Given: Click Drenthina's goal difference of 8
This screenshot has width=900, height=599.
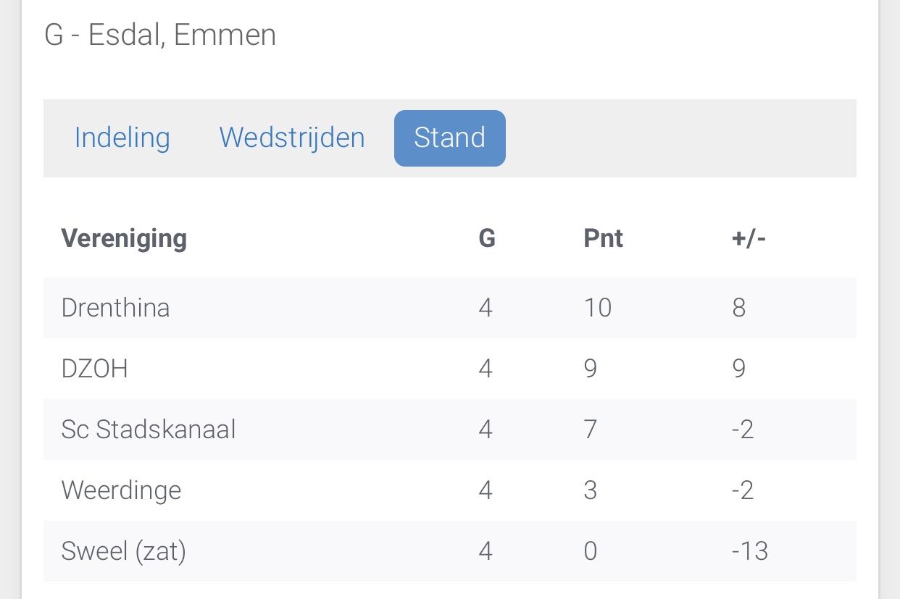Looking at the screenshot, I should (739, 308).
